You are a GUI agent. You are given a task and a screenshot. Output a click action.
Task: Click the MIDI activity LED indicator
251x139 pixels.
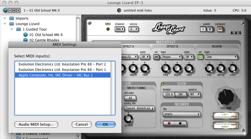(108, 29)
